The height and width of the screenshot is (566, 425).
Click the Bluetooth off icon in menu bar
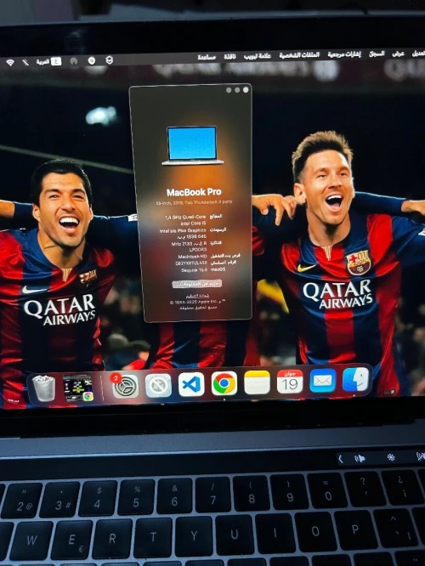click(25, 62)
